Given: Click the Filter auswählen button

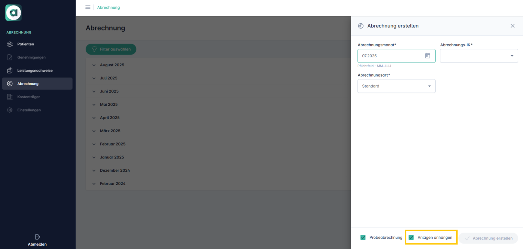Looking at the screenshot, I should tap(111, 49).
